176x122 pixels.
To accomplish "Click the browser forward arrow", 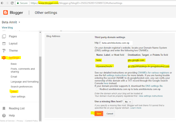I will (x=7, y=3).
